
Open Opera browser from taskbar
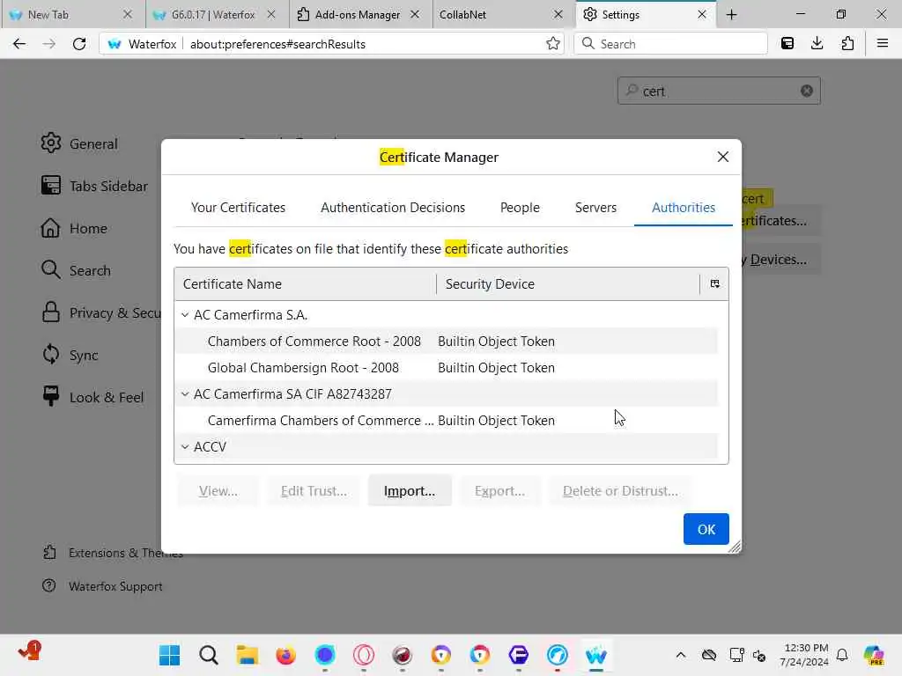pos(364,655)
